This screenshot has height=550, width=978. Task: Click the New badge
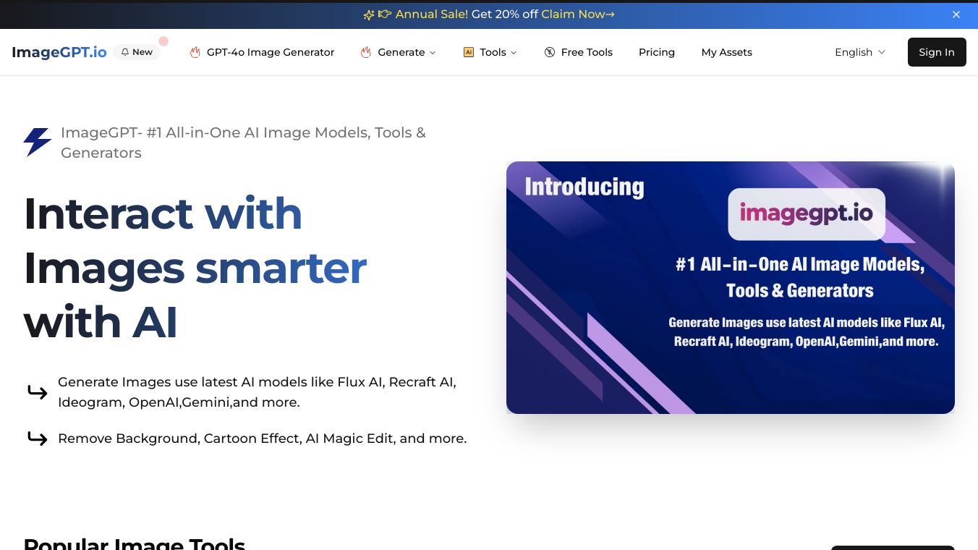pos(137,52)
